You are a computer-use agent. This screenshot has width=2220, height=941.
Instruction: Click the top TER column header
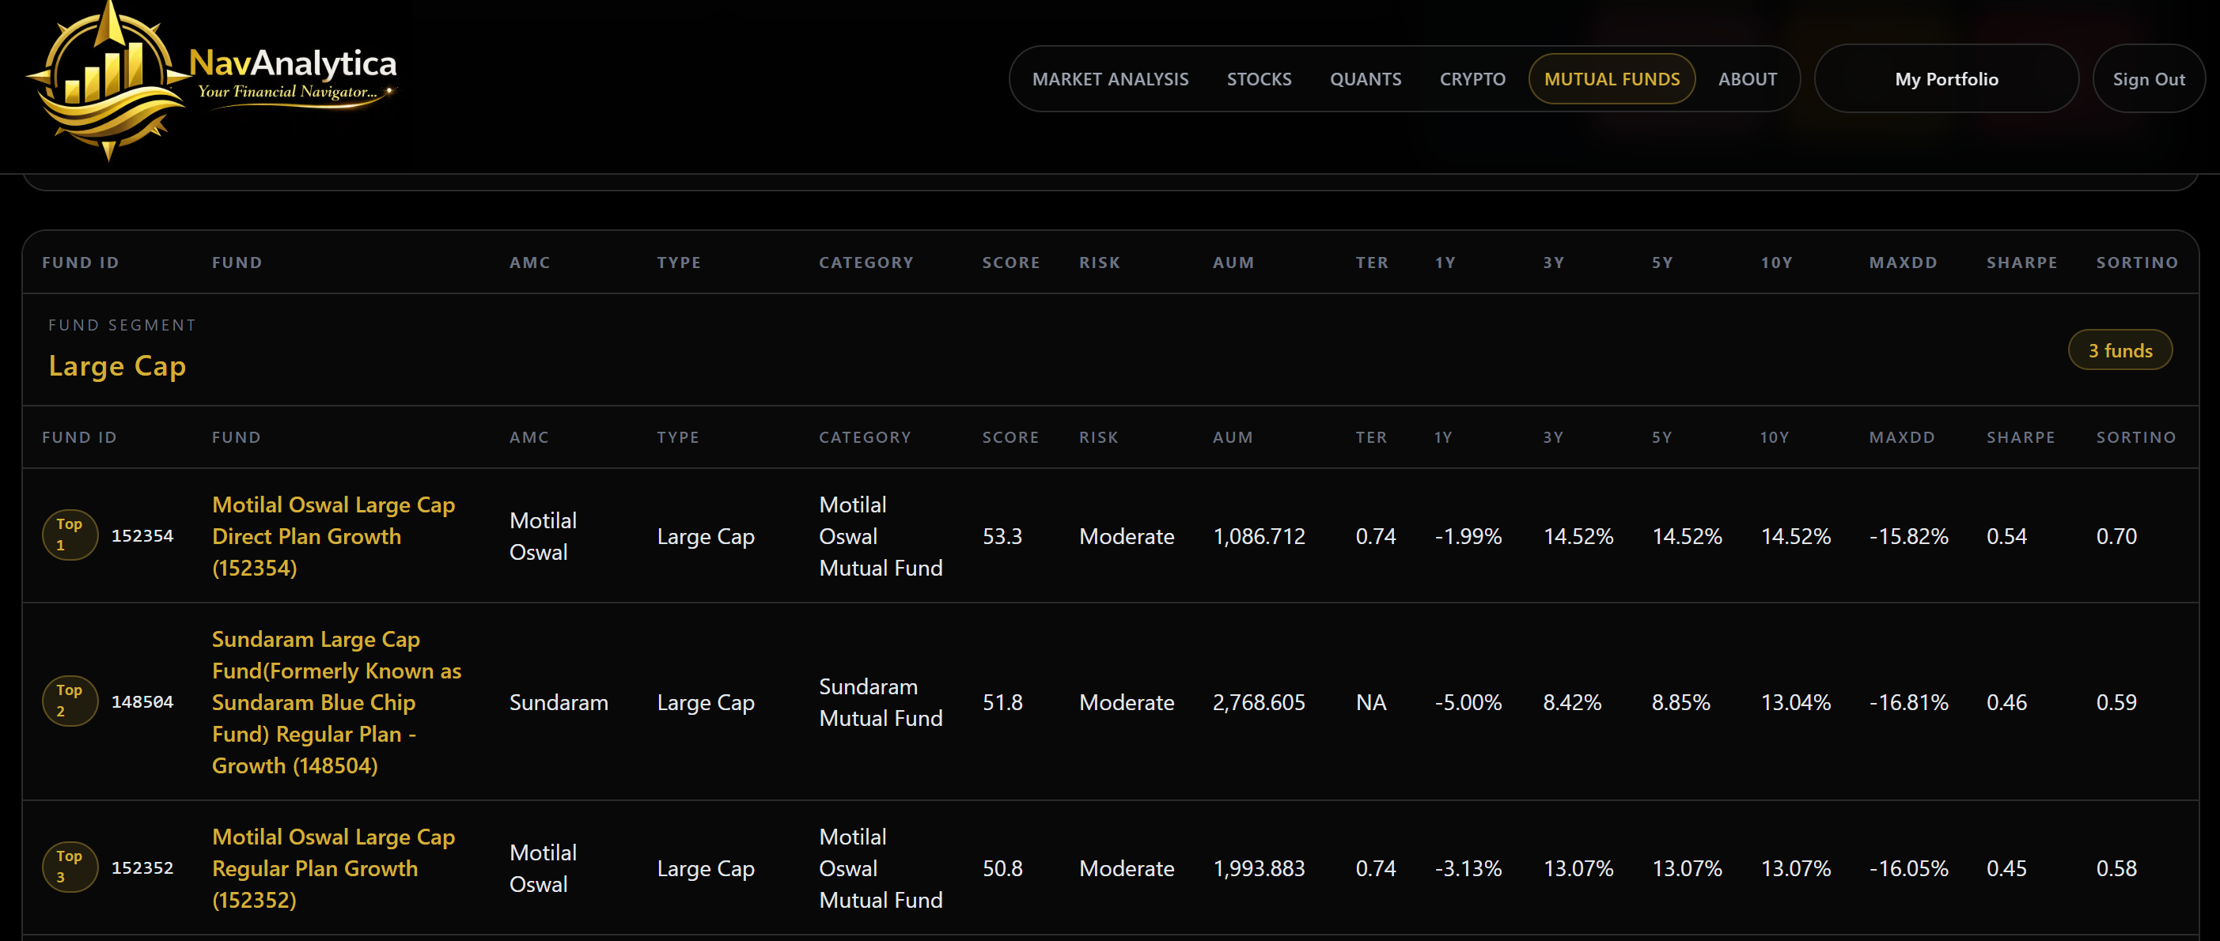1372,263
